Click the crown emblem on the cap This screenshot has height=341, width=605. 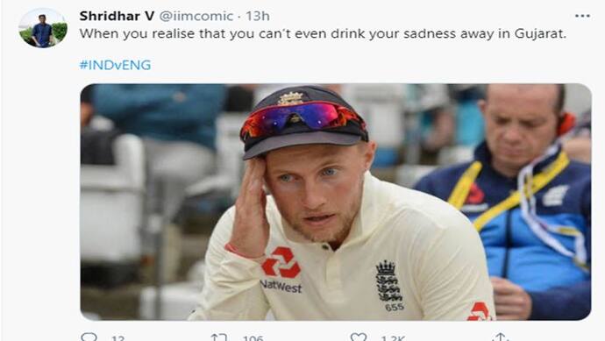290,98
